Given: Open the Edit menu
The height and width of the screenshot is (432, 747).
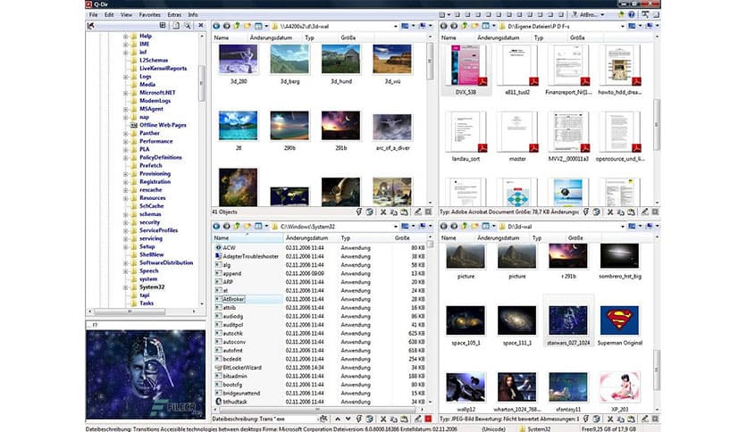Looking at the screenshot, I should [x=109, y=15].
